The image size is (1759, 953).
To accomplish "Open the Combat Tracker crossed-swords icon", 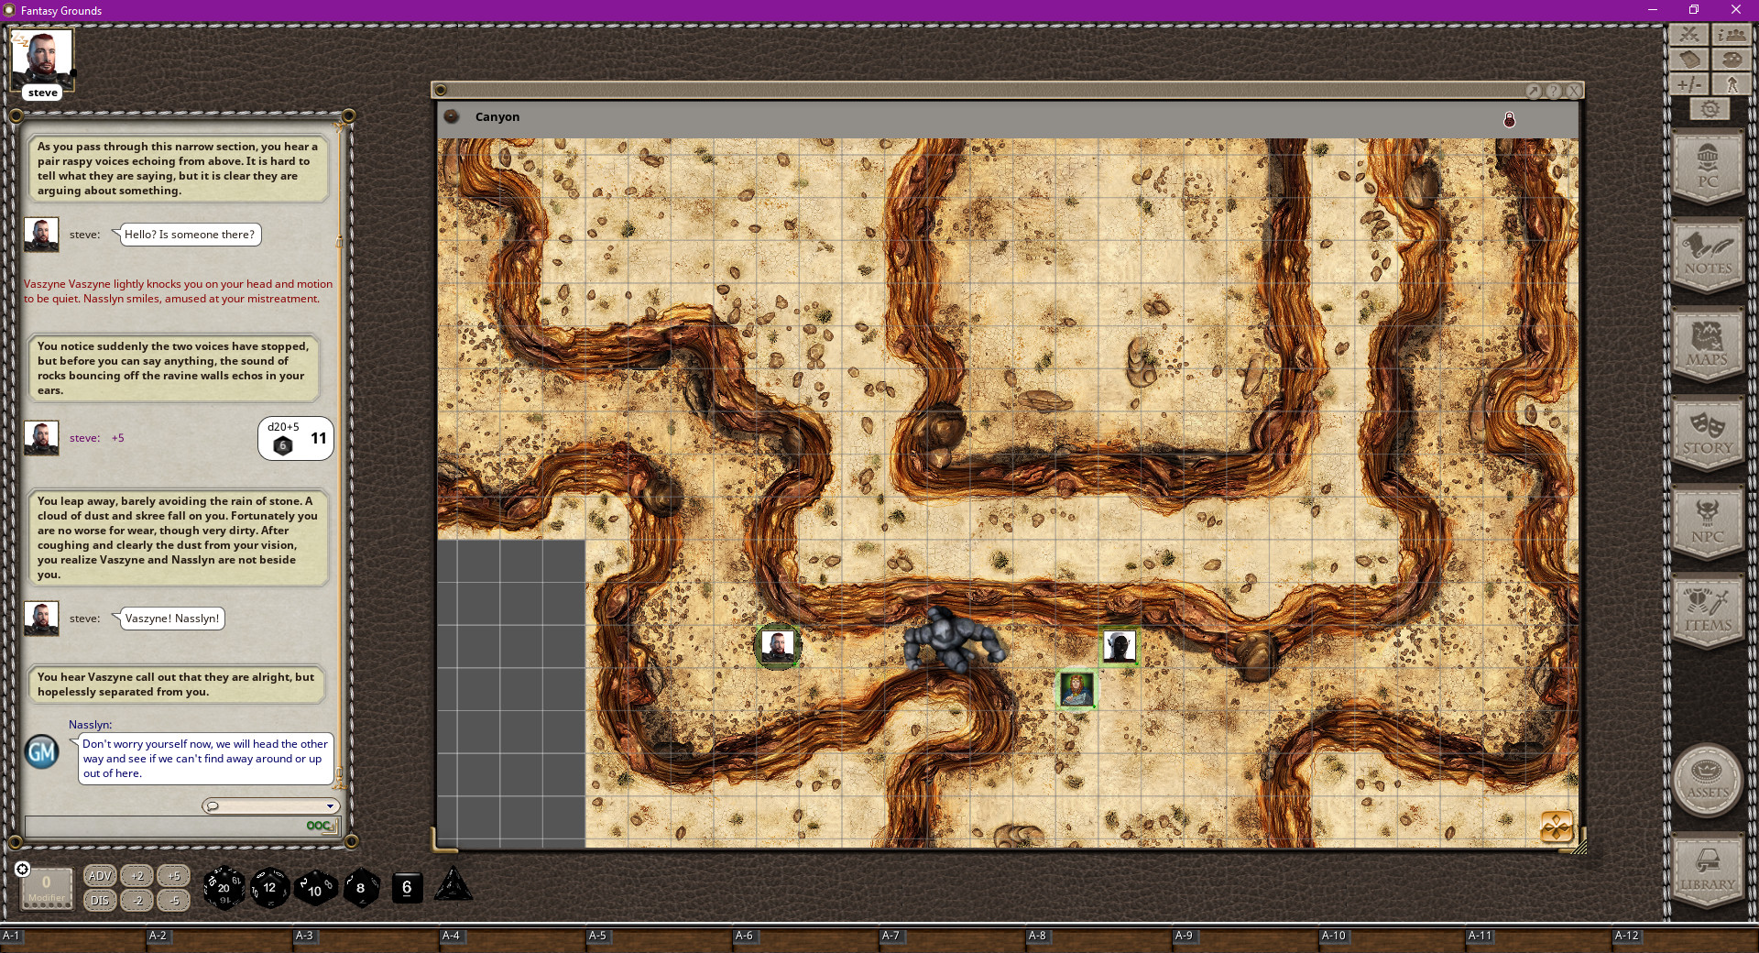I will (1688, 34).
